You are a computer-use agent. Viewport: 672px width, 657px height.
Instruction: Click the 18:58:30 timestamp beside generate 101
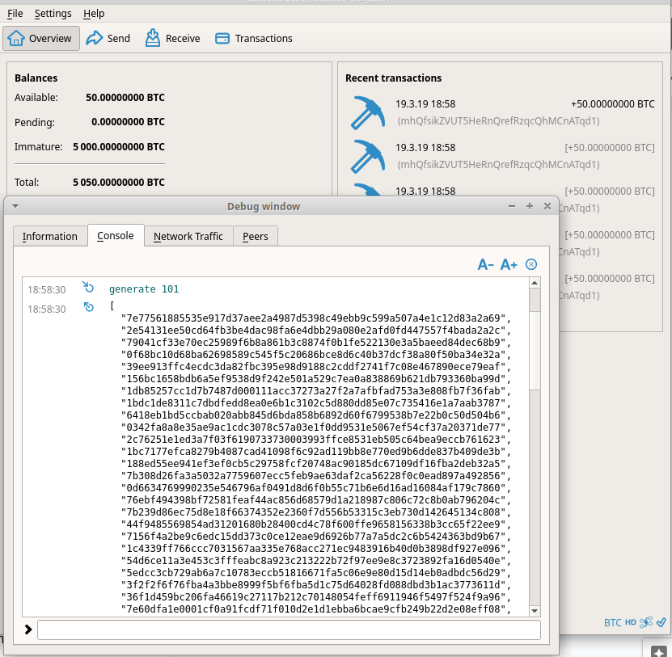pyautogui.click(x=47, y=290)
